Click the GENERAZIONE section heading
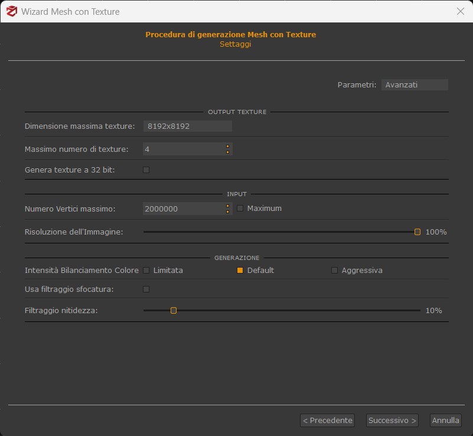 pos(237,258)
